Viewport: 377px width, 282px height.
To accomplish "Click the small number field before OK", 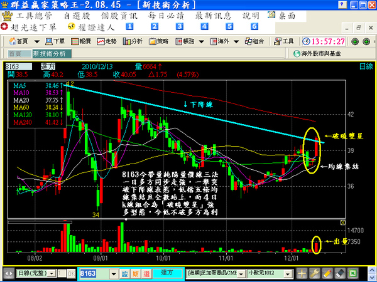I will point(62,273).
